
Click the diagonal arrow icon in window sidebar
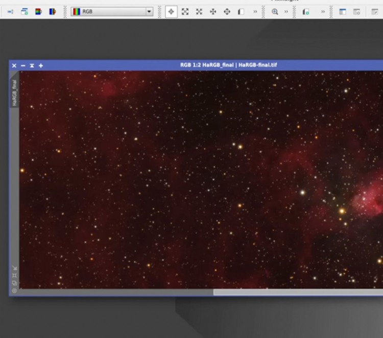[x=14, y=268]
